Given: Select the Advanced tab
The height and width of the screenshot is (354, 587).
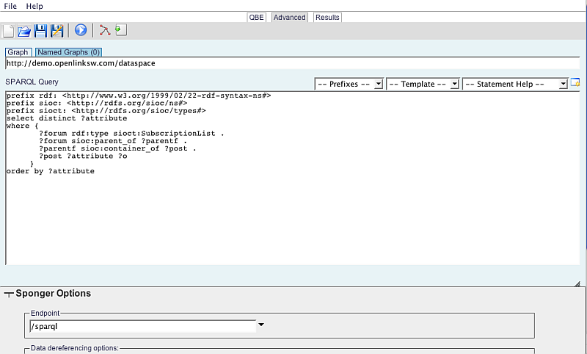Looking at the screenshot, I should [289, 17].
